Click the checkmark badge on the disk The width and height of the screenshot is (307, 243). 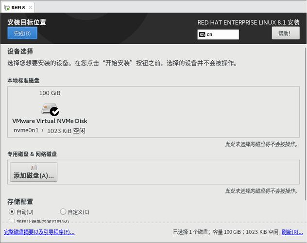(54, 111)
